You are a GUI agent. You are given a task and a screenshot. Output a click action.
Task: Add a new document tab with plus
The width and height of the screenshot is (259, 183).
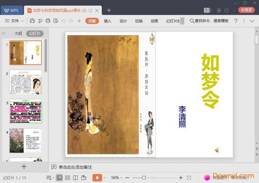pyautogui.click(x=109, y=10)
